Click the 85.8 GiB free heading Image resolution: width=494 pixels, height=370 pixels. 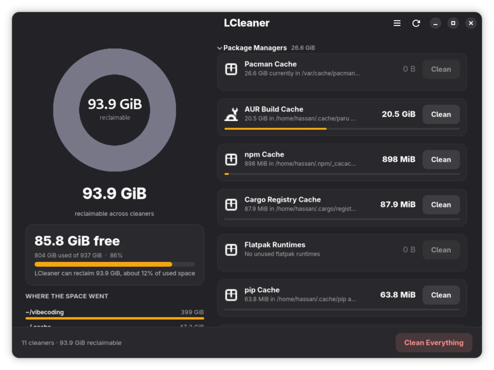pyautogui.click(x=77, y=241)
